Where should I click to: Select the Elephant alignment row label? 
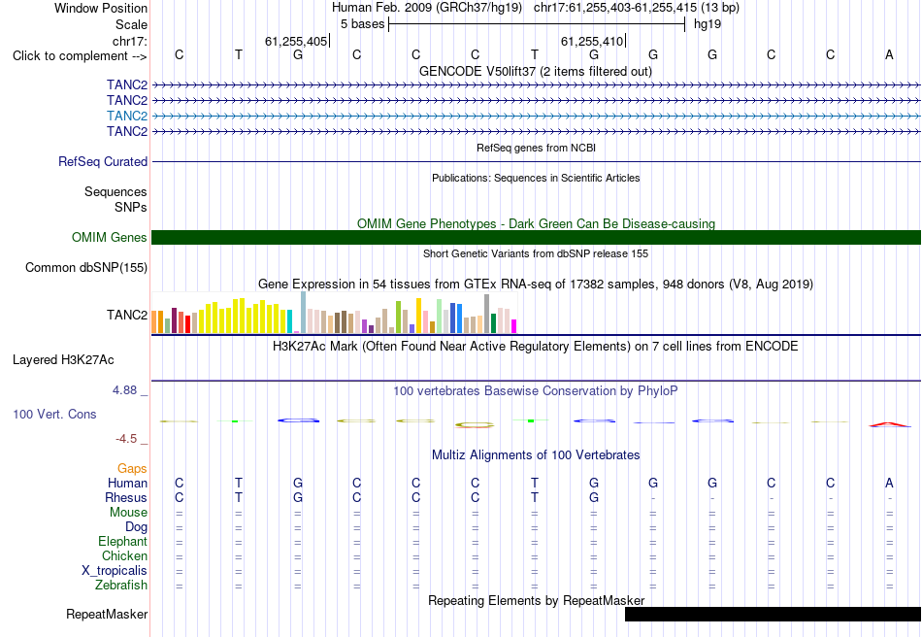(x=122, y=541)
